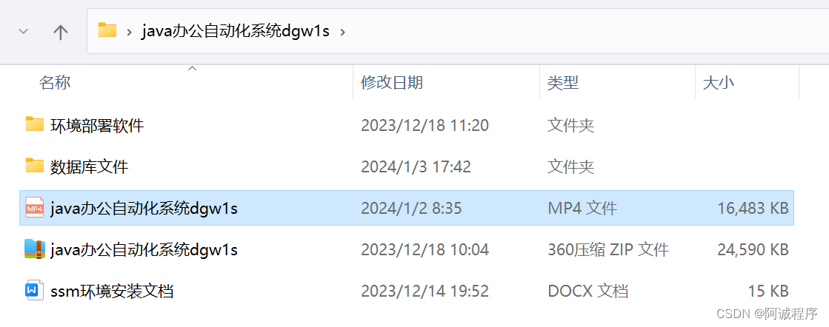This screenshot has width=829, height=327.
Task: Click the 数据库文件 folder icon
Action: click(x=34, y=165)
